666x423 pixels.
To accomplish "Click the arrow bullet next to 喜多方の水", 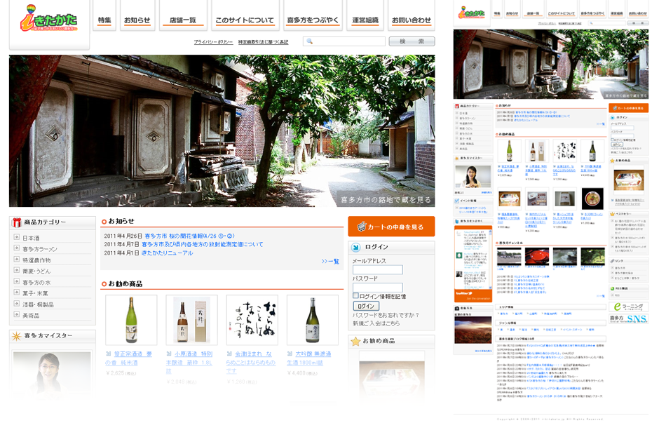I will [17, 281].
